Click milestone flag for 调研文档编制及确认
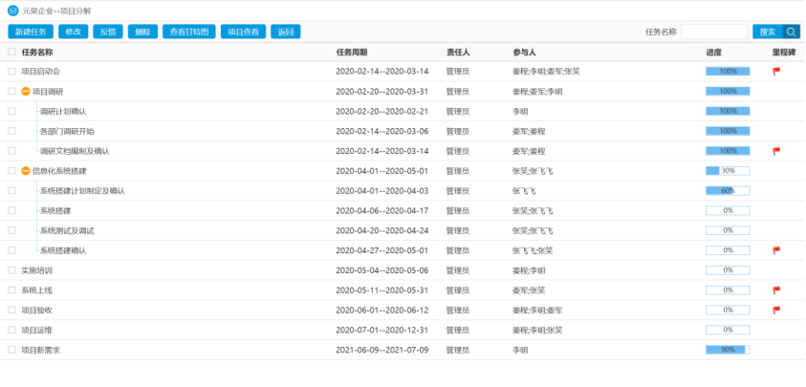 (x=776, y=151)
